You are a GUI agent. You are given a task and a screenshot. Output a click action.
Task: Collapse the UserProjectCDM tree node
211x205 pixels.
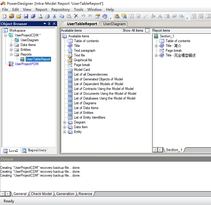point(5,35)
